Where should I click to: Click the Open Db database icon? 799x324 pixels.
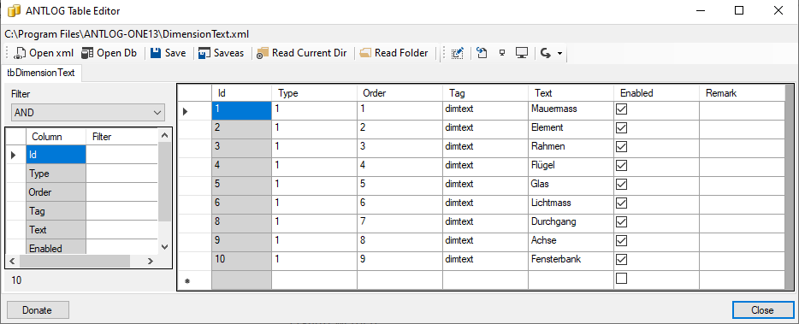coord(87,53)
